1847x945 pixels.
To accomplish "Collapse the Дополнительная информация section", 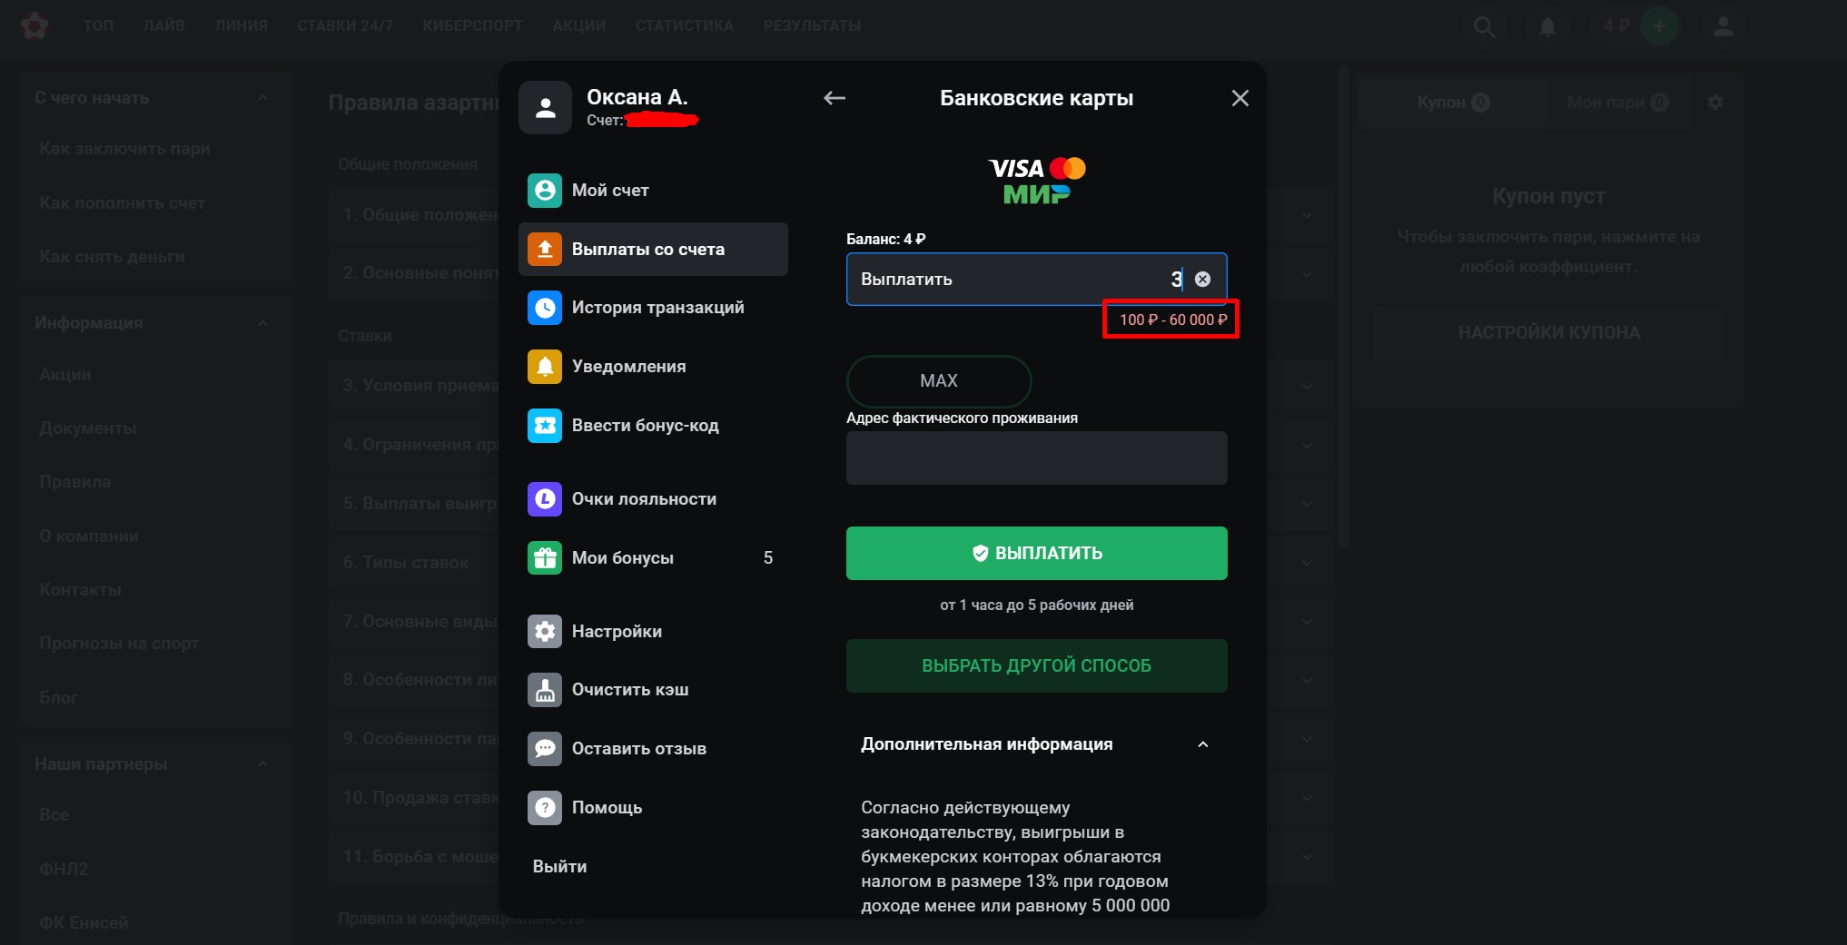I will tap(1202, 744).
